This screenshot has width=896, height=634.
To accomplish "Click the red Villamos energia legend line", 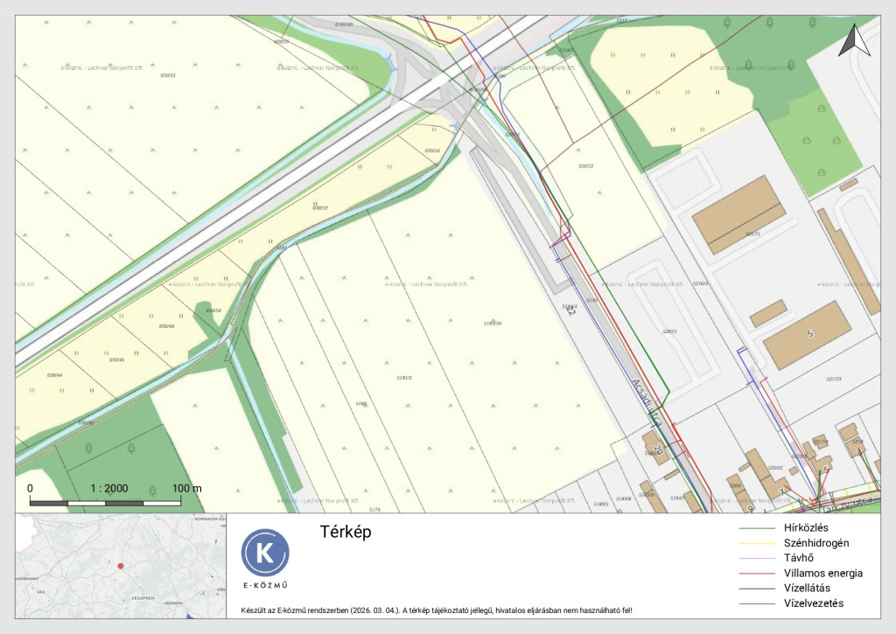I will click(759, 574).
